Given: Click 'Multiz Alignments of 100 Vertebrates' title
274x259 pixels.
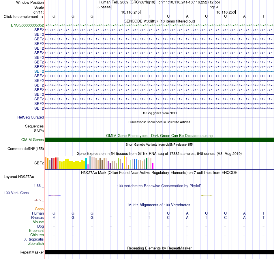Looking at the screenshot, I should pos(159,205).
